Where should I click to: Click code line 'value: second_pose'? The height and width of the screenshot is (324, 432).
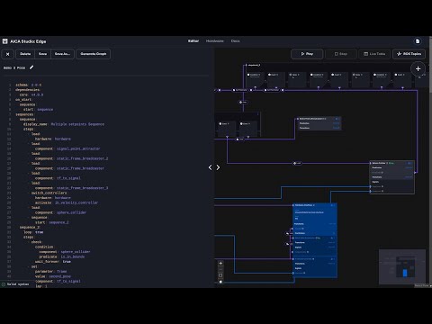click(53, 276)
